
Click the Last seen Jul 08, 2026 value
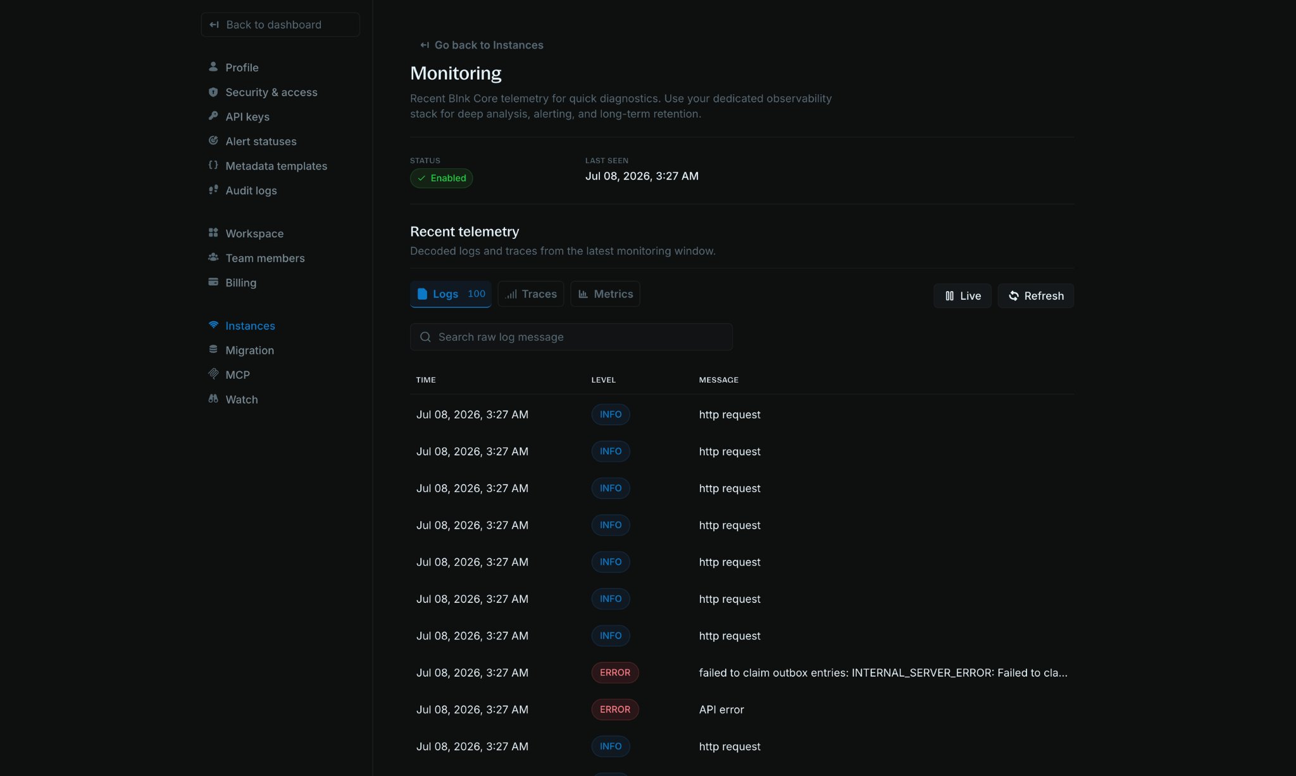[642, 176]
